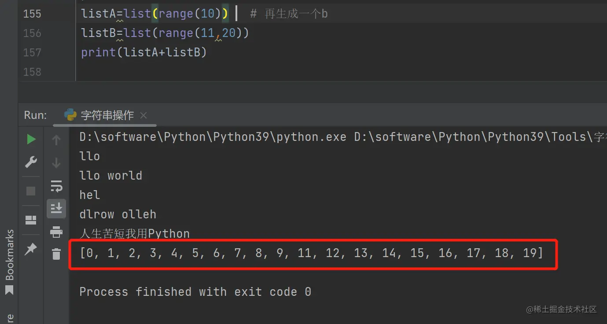607x324 pixels.
Task: Click the output line 'llo world'
Action: click(111, 176)
